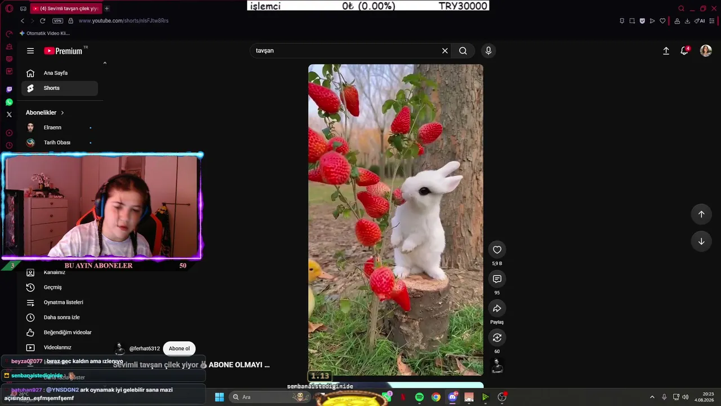Viewport: 721px width, 406px height.
Task: Toggle the VPN badge
Action: (x=57, y=21)
